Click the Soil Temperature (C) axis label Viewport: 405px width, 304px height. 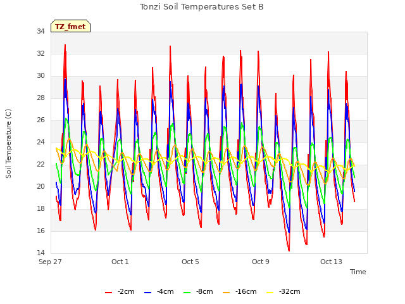(x=8, y=144)
